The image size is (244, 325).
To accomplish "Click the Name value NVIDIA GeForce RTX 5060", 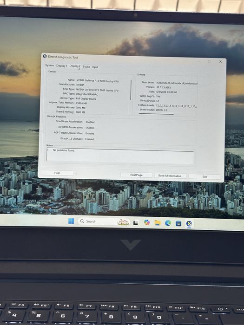I will click(x=97, y=81).
